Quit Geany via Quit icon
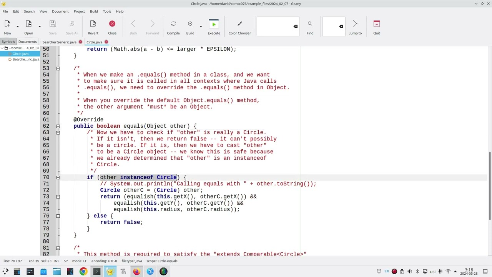Viewport: 492px width, 277px height. 377,27
